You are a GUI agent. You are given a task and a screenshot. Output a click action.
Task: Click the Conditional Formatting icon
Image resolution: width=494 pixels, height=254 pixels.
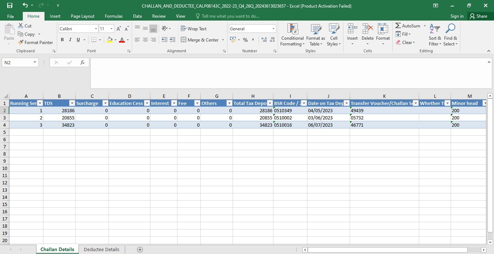(292, 29)
